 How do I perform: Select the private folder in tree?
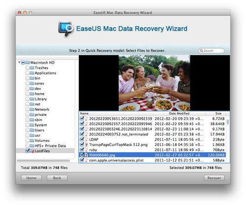click(x=41, y=115)
